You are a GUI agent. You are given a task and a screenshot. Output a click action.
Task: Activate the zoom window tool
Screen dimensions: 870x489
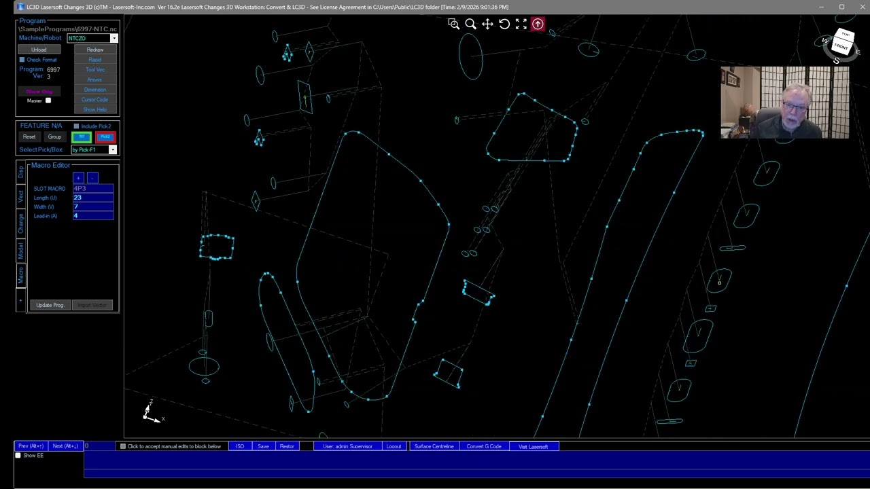[453, 24]
